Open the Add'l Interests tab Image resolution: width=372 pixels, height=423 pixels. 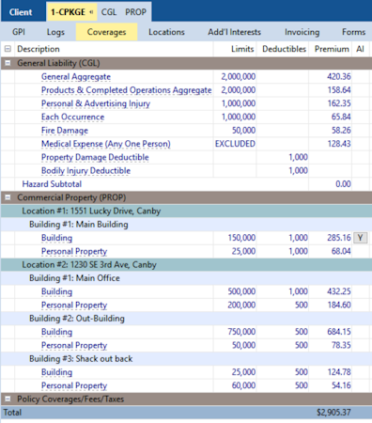tap(234, 32)
